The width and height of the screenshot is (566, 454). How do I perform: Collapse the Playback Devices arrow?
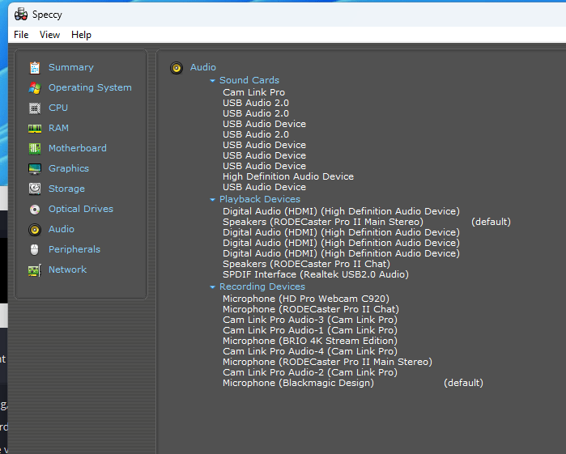click(x=213, y=200)
